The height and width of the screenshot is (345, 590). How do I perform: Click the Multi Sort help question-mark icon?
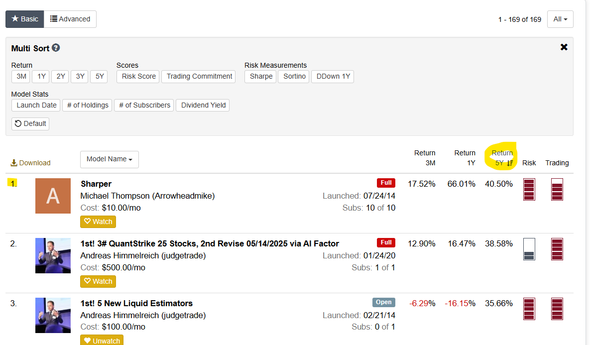[56, 48]
